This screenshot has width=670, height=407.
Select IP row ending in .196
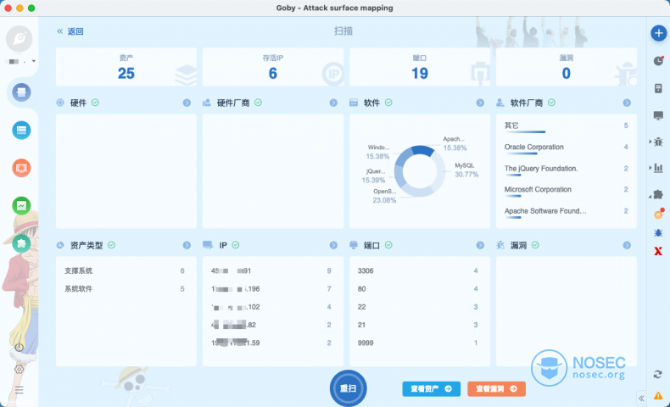(x=273, y=288)
